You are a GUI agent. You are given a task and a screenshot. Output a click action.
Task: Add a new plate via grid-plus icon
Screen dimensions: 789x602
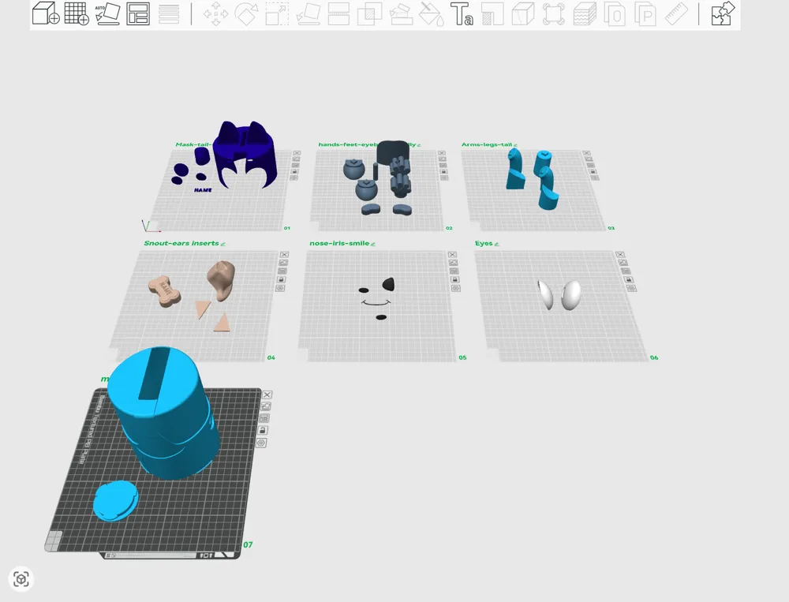coord(77,13)
